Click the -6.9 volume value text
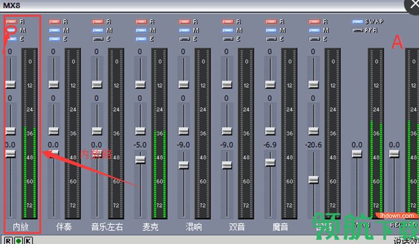This screenshot has width=419, height=244. click(x=270, y=145)
